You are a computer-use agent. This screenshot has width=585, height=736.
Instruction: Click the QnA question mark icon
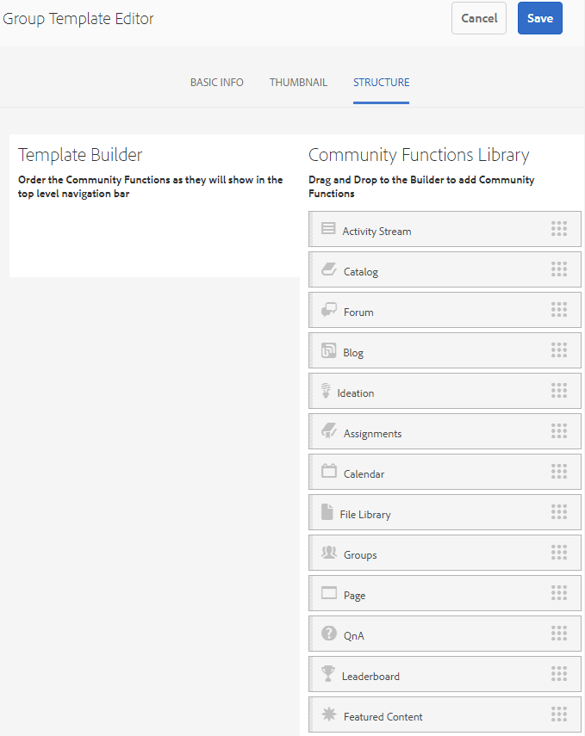328,634
